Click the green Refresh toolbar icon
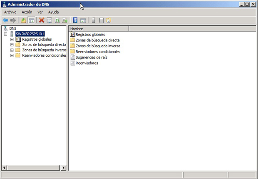The width and height of the screenshot is (258, 179). pos(57,20)
